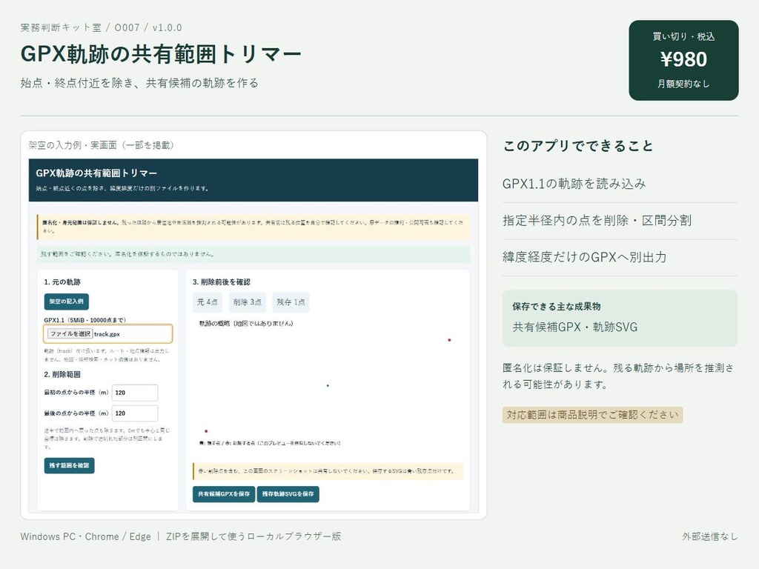
Task: Click the page title GPX軌跡の共有範囲トリマー
Action: (x=161, y=53)
